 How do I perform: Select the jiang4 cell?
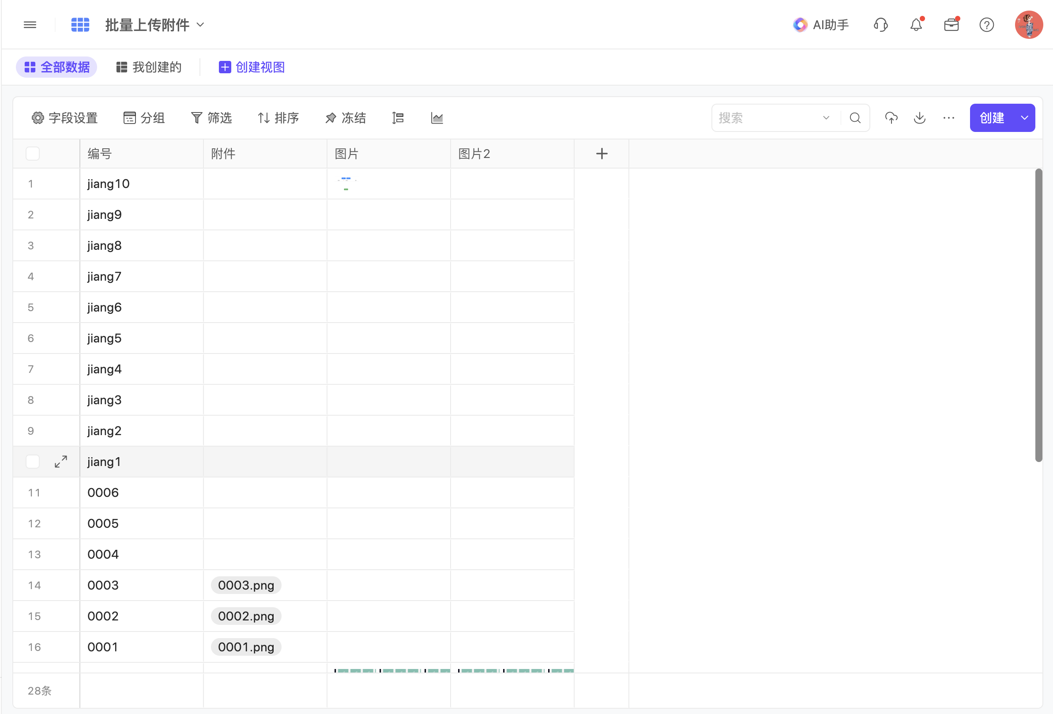(142, 369)
